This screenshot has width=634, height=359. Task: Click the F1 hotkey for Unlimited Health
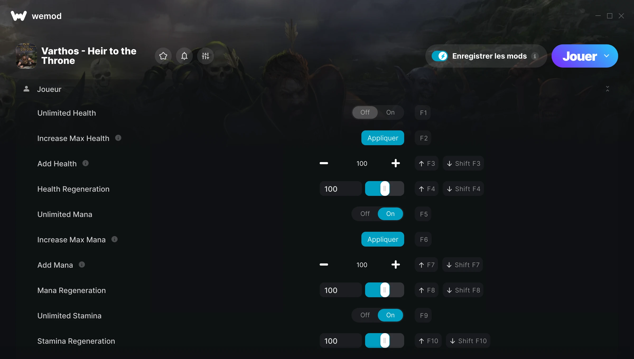point(423,112)
